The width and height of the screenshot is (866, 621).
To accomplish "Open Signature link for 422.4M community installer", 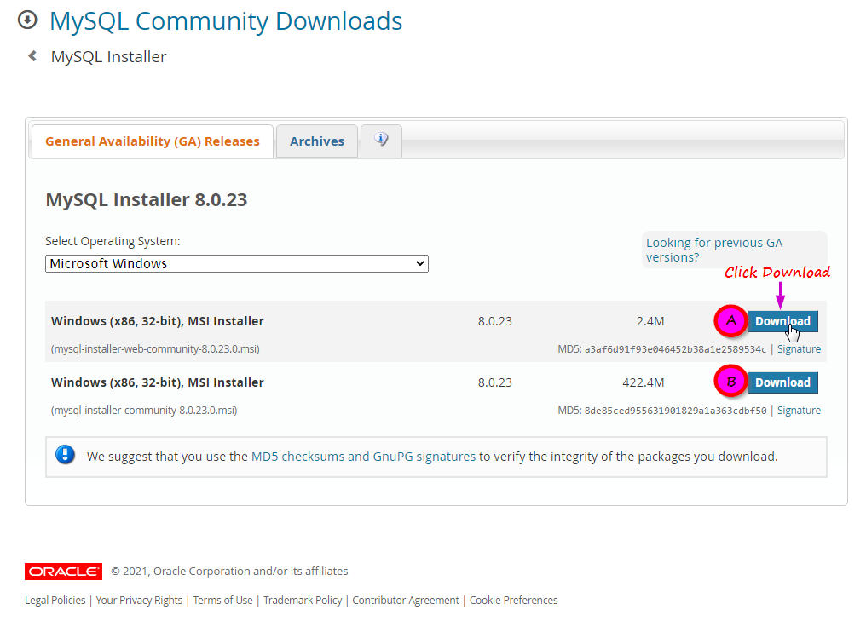I will coord(799,410).
